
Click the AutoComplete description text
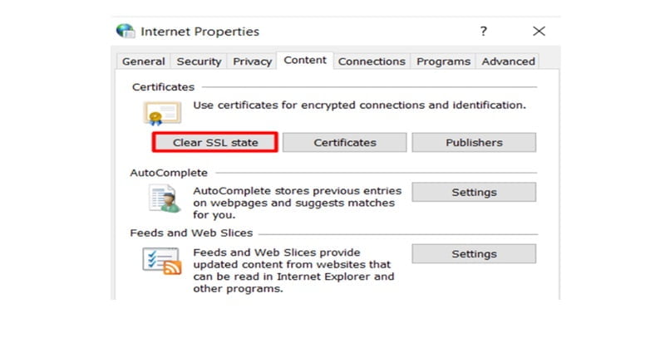click(x=297, y=203)
